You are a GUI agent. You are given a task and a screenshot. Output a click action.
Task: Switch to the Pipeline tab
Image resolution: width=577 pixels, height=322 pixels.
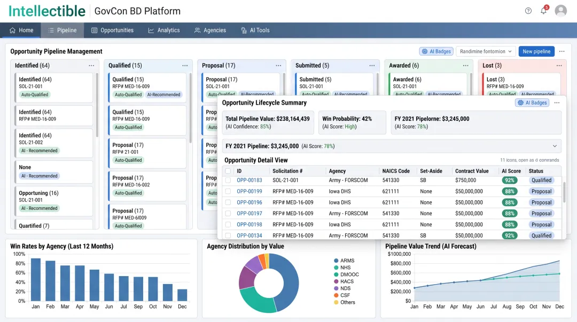(62, 30)
